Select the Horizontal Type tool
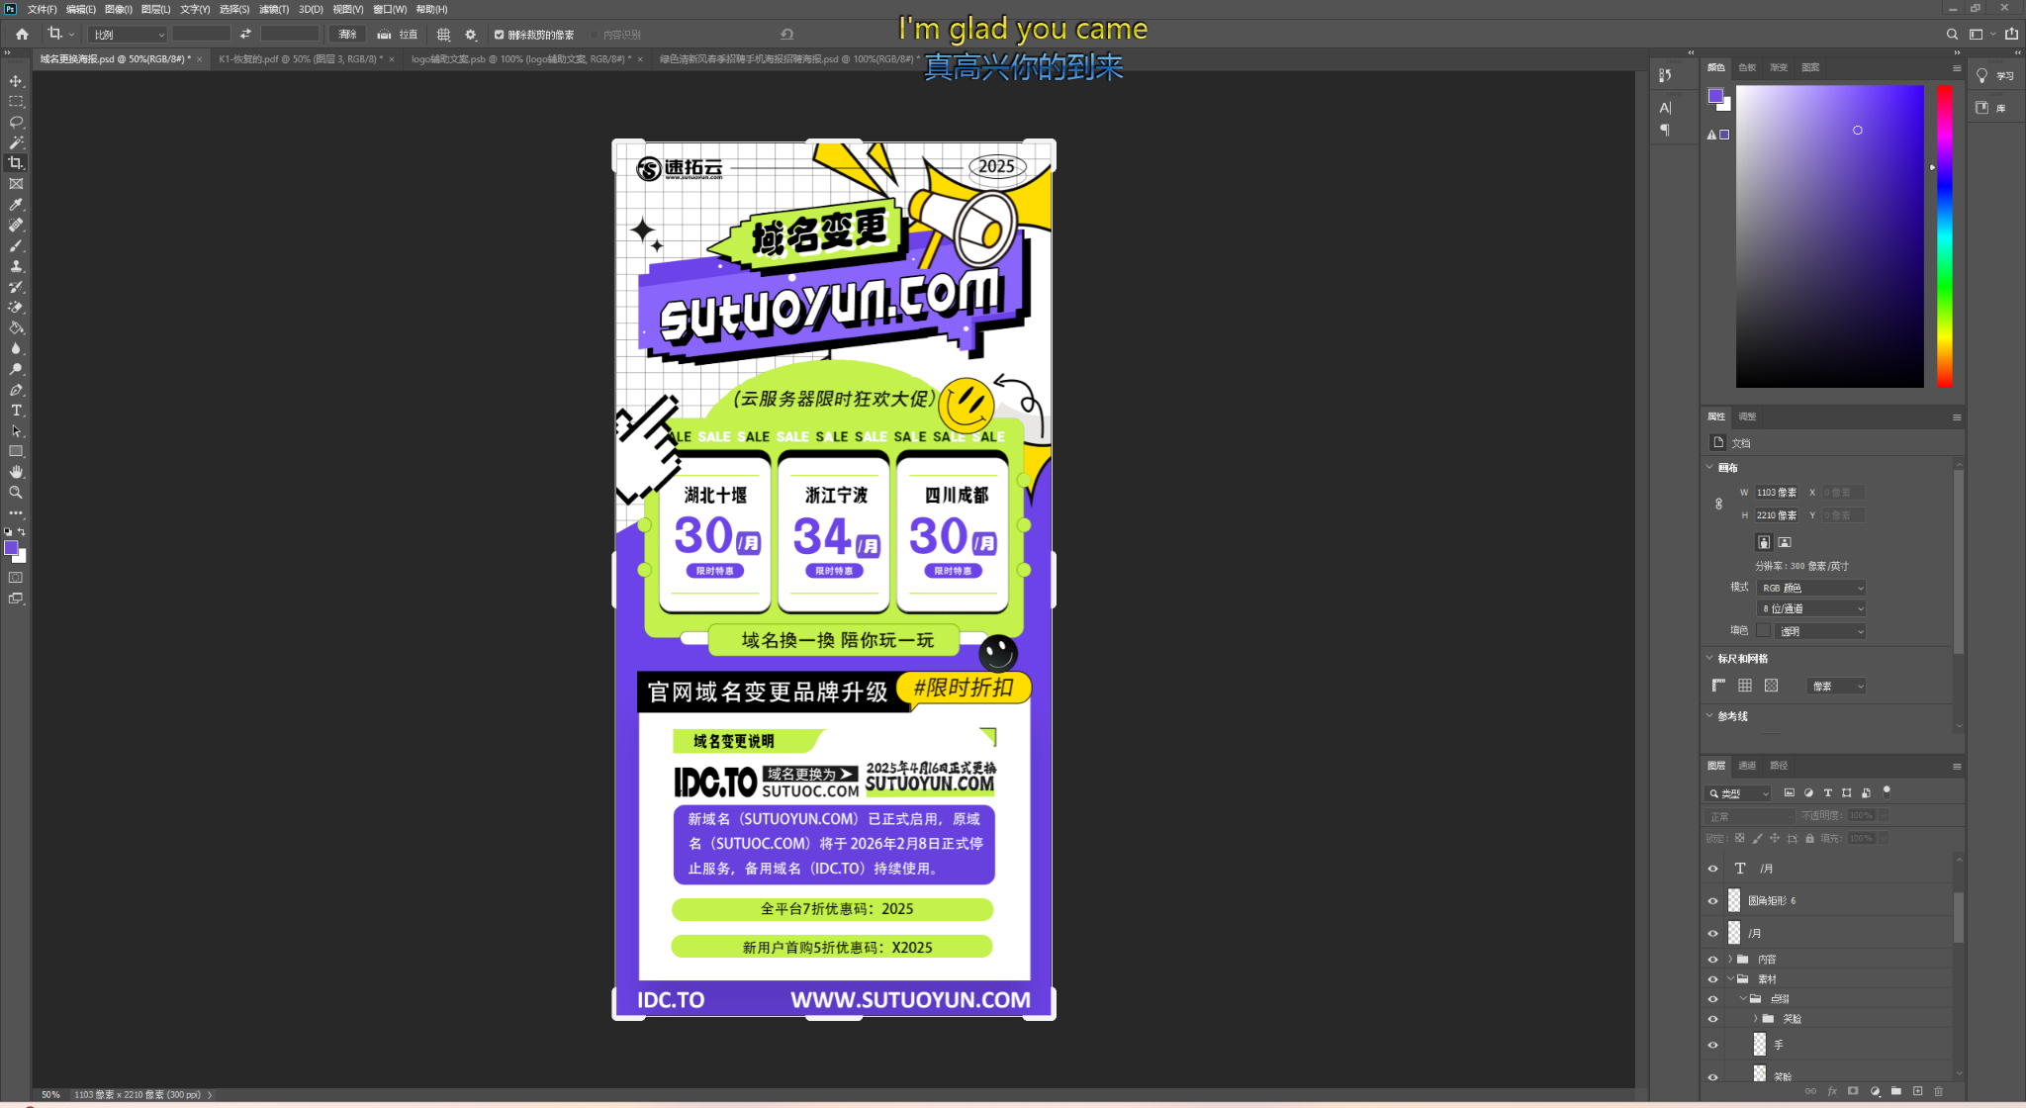Image resolution: width=2026 pixels, height=1108 pixels. coord(16,411)
